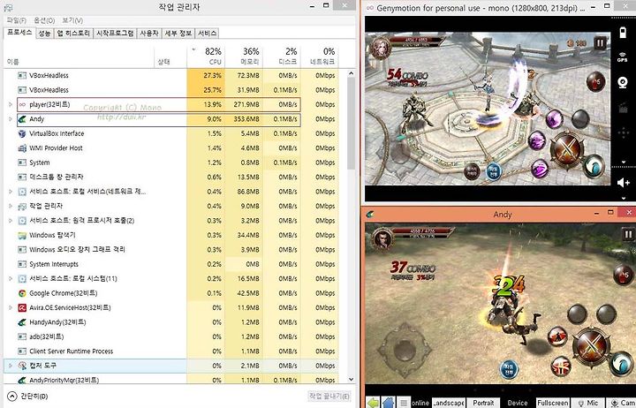Click process list scrollbar up arrow

352,73
